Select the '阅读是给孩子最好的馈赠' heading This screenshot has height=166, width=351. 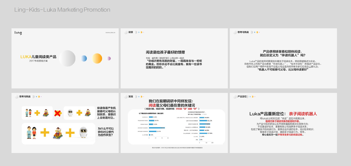click(165, 52)
